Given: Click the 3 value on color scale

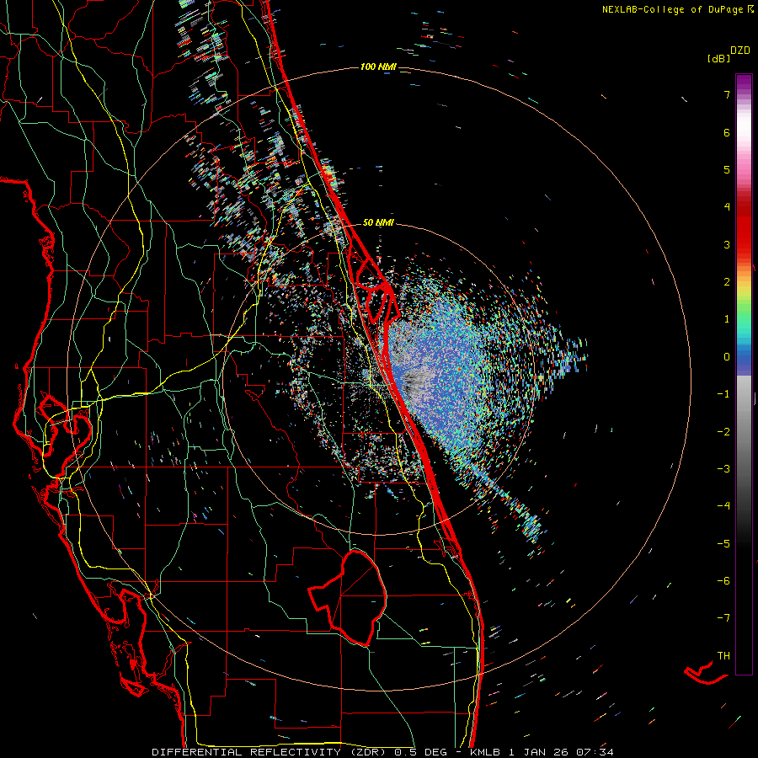Looking at the screenshot, I should [727, 244].
